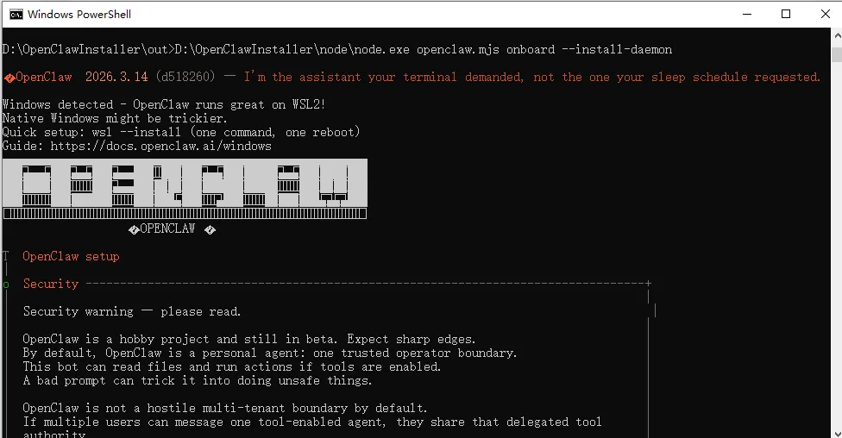Click the scrollbar down arrow
842x438 pixels.
point(837,433)
